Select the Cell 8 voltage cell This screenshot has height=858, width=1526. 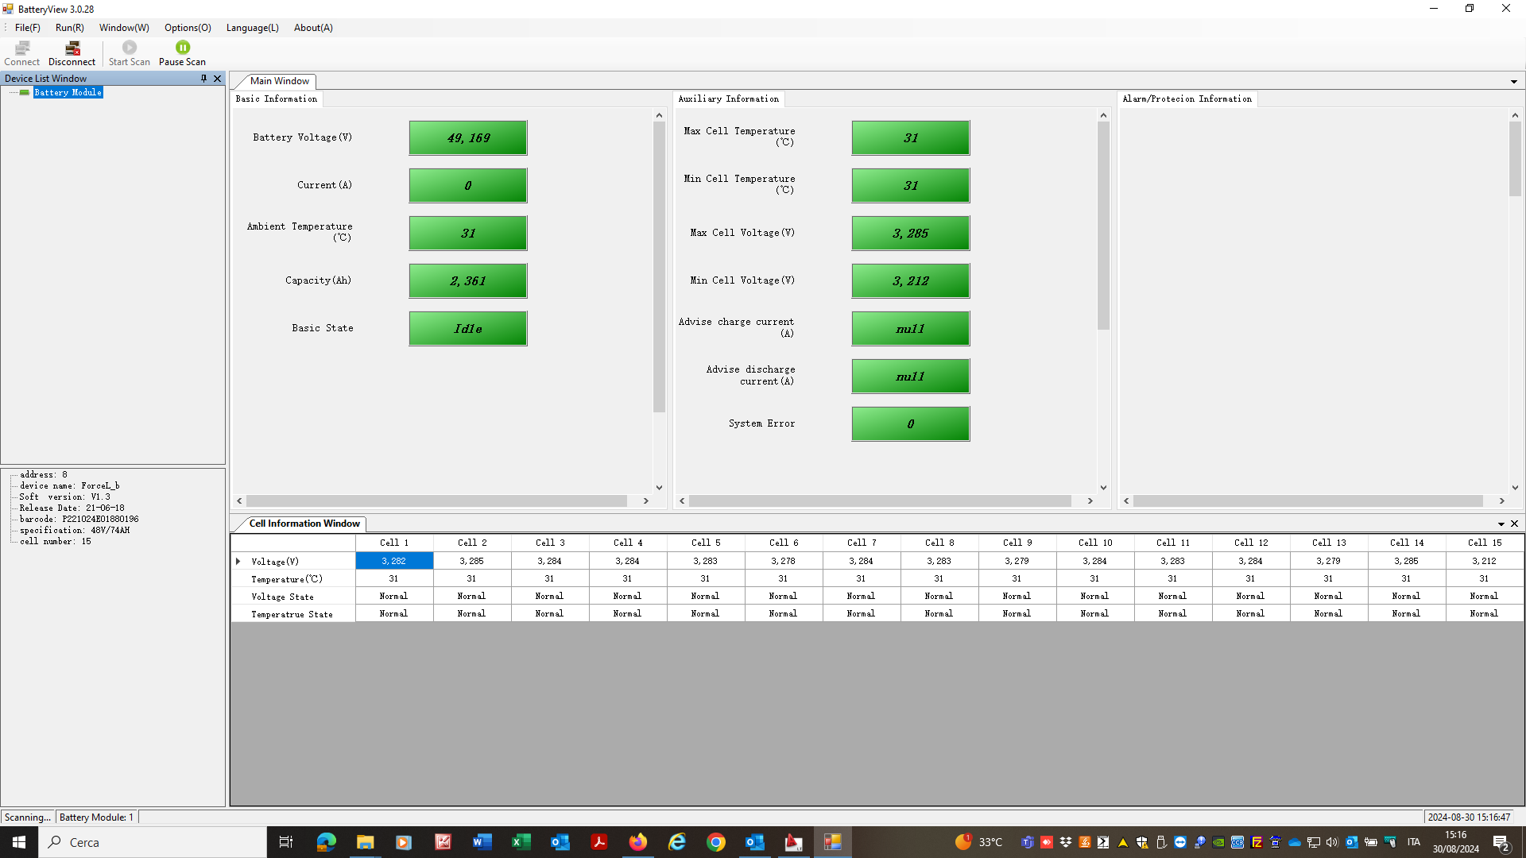pyautogui.click(x=939, y=561)
